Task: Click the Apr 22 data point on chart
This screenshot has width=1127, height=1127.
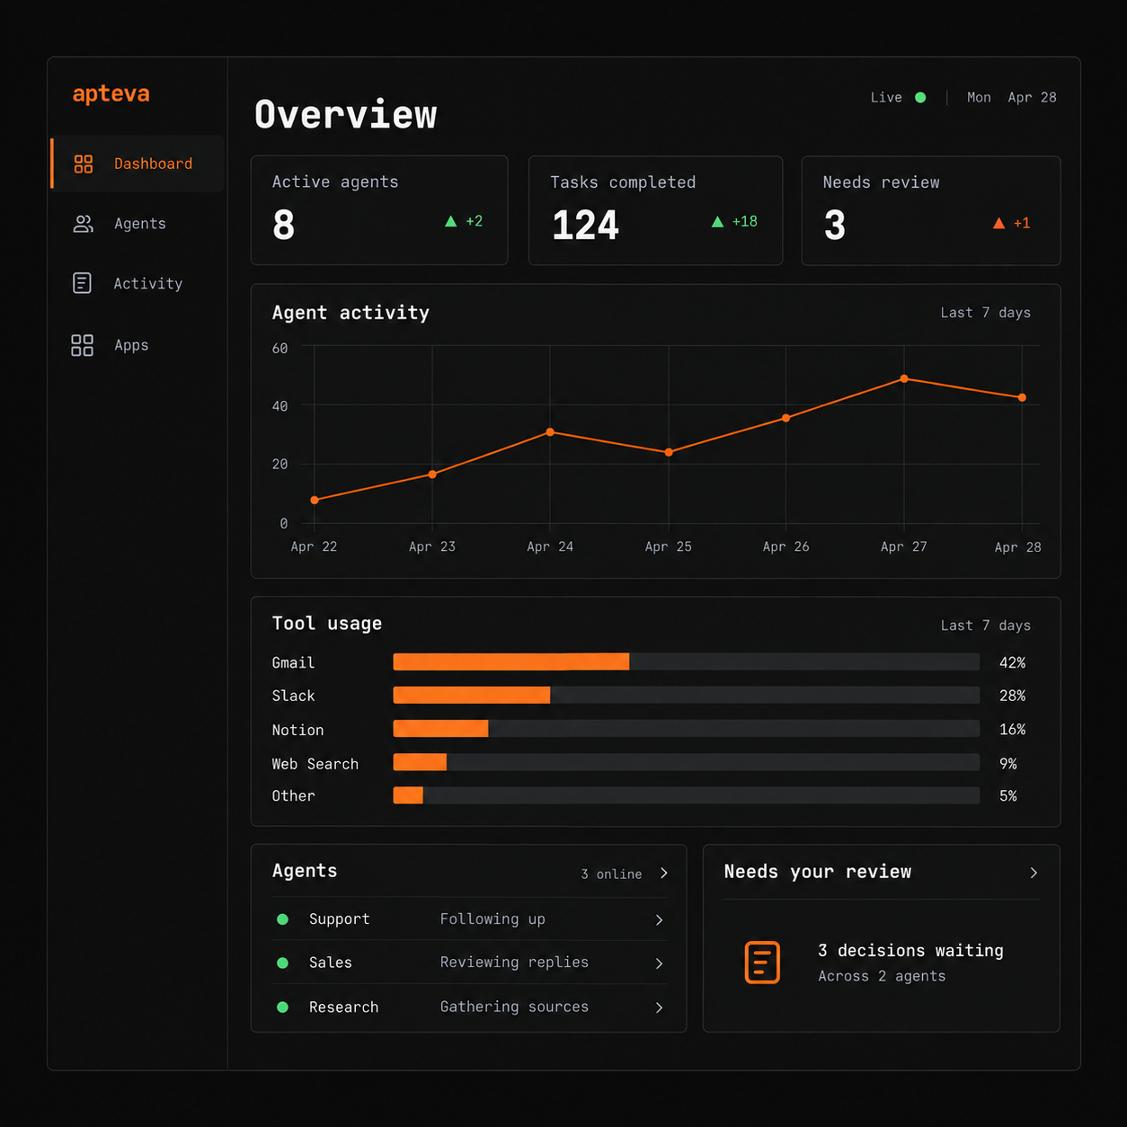Action: [x=315, y=500]
